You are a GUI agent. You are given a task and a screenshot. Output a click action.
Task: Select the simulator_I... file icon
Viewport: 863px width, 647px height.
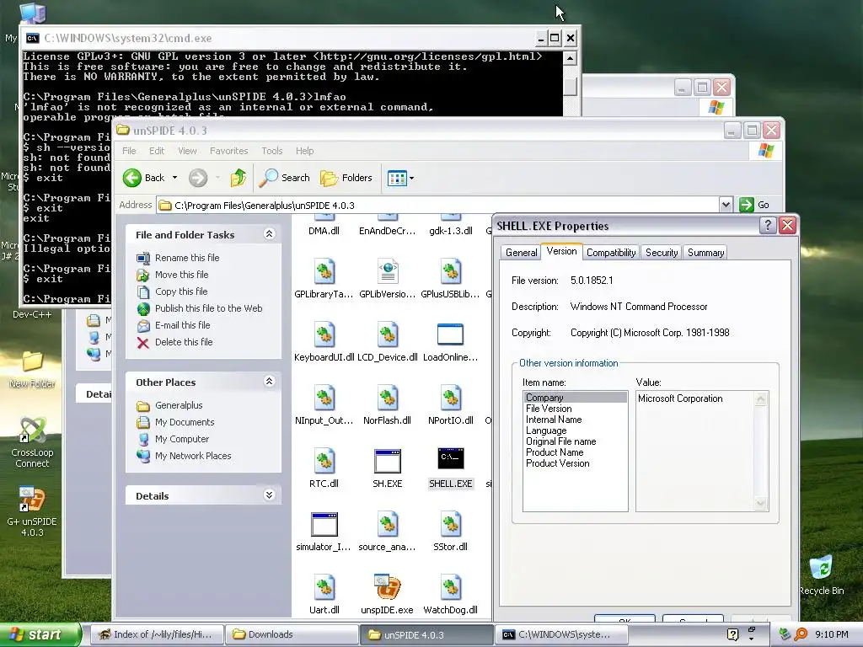click(324, 524)
